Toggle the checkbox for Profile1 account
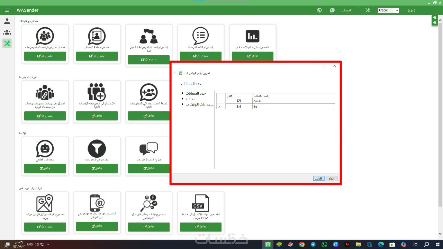 (239, 101)
